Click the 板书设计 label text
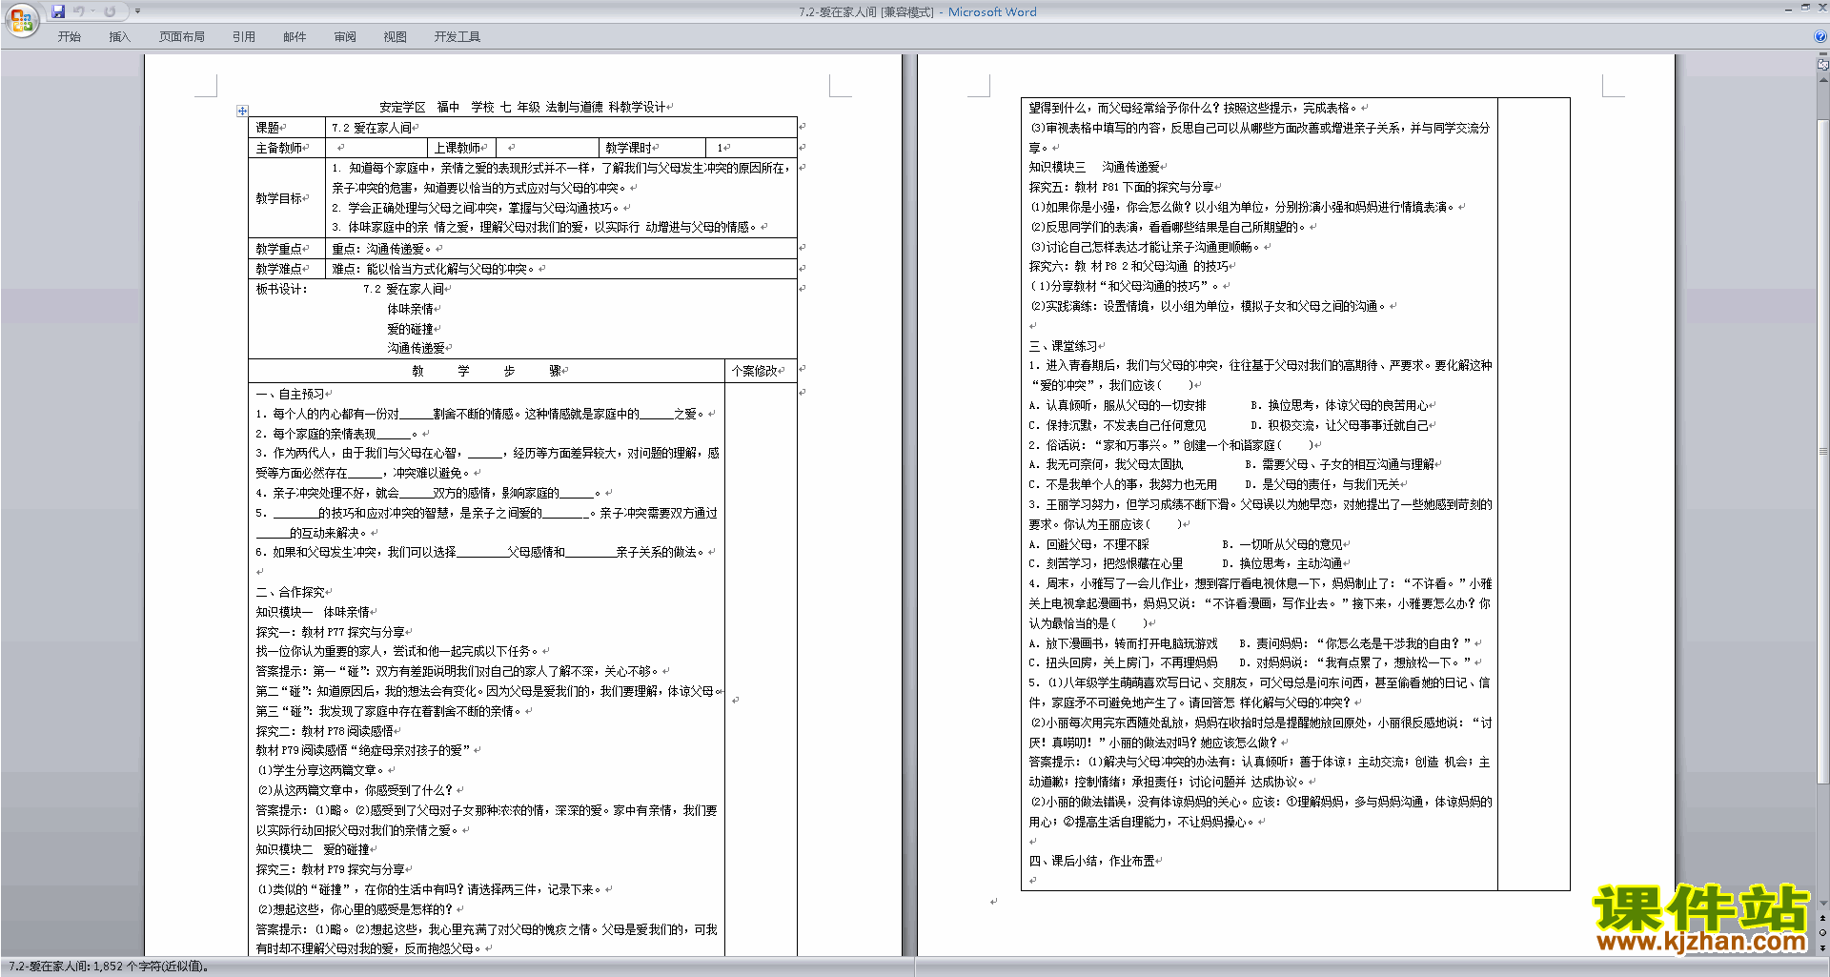1830x977 pixels. [282, 289]
